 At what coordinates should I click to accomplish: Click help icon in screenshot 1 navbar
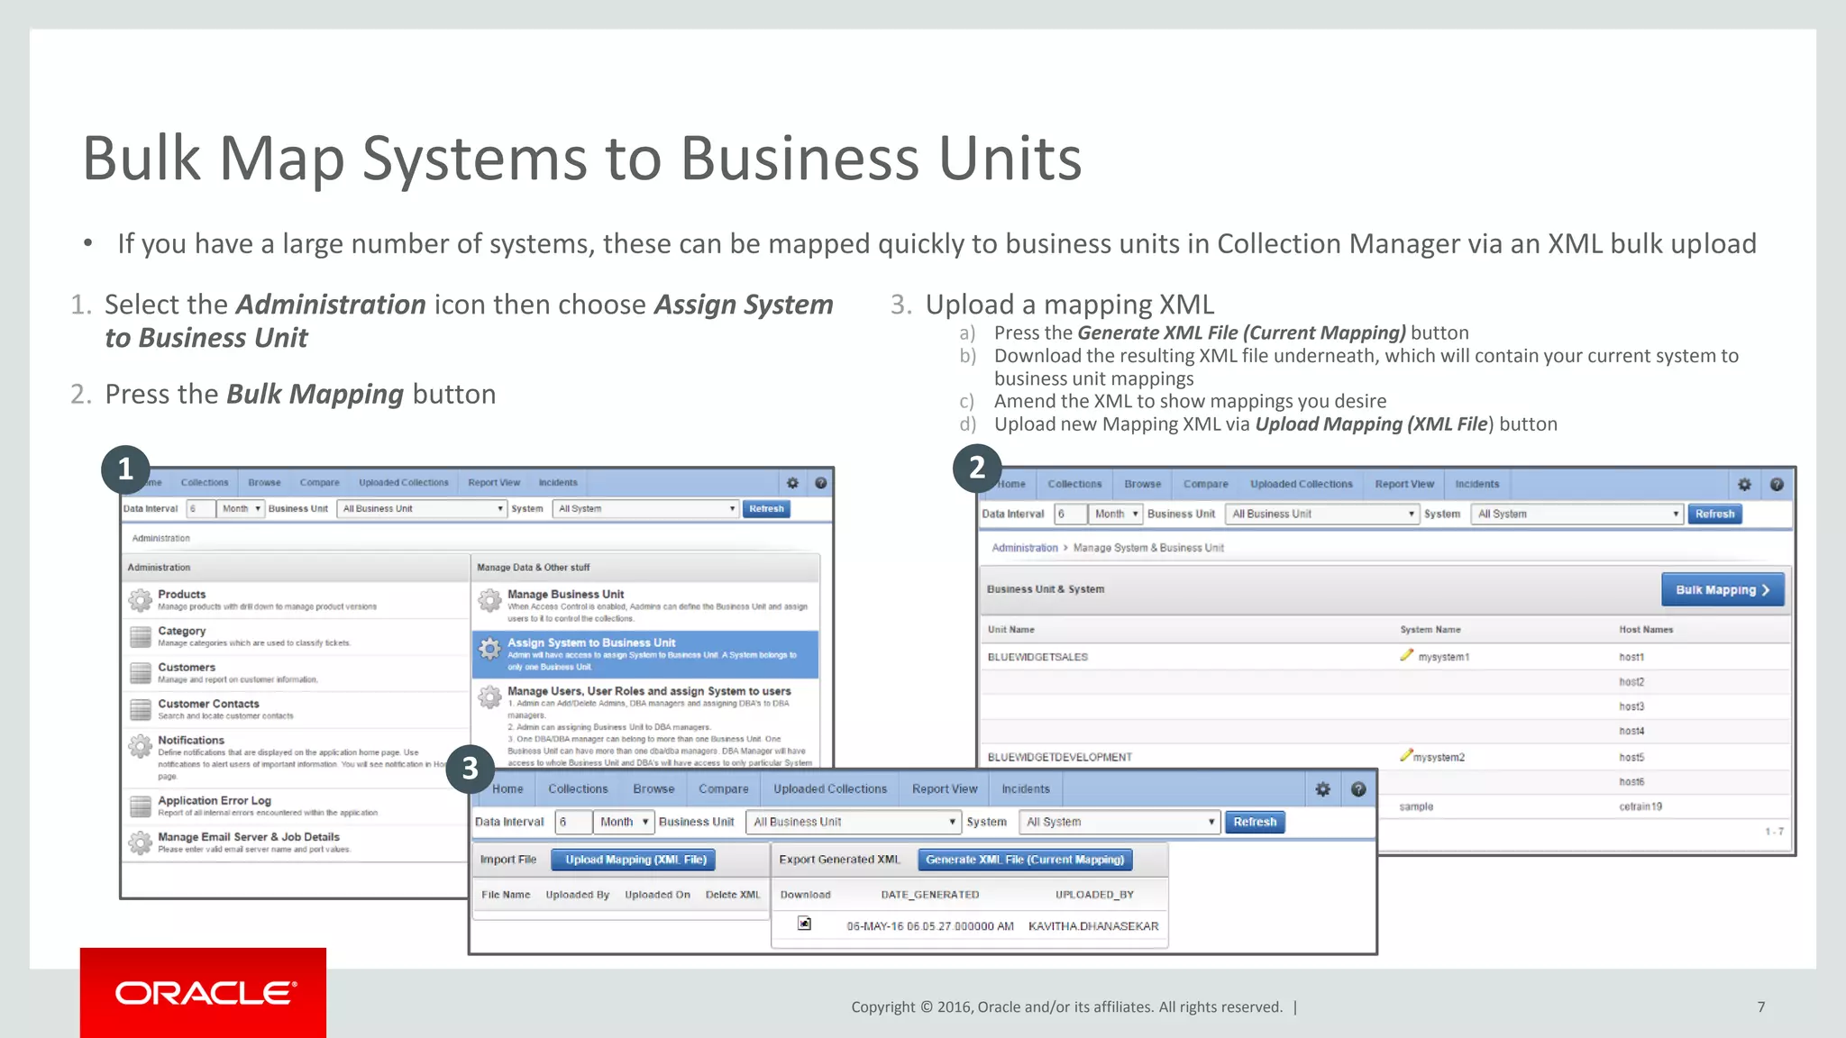pyautogui.click(x=820, y=483)
